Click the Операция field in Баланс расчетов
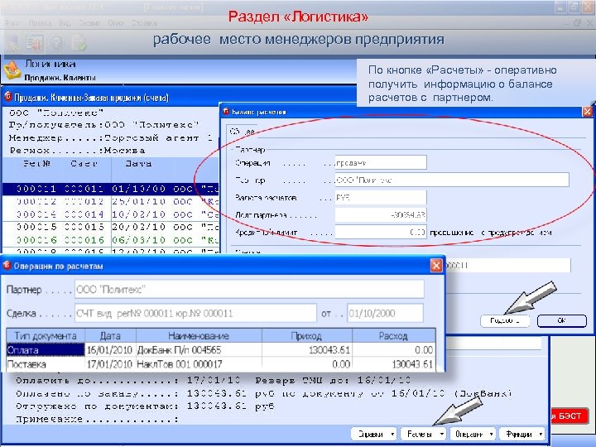Image resolution: width=596 pixels, height=447 pixels. (x=381, y=162)
